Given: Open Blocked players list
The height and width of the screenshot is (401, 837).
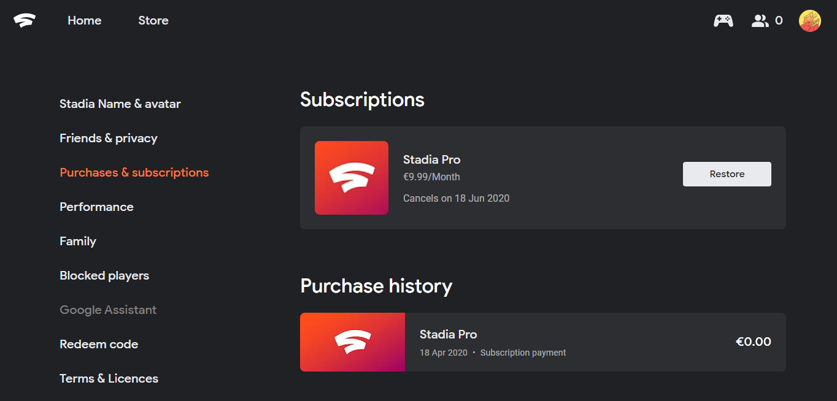Looking at the screenshot, I should 104,276.
